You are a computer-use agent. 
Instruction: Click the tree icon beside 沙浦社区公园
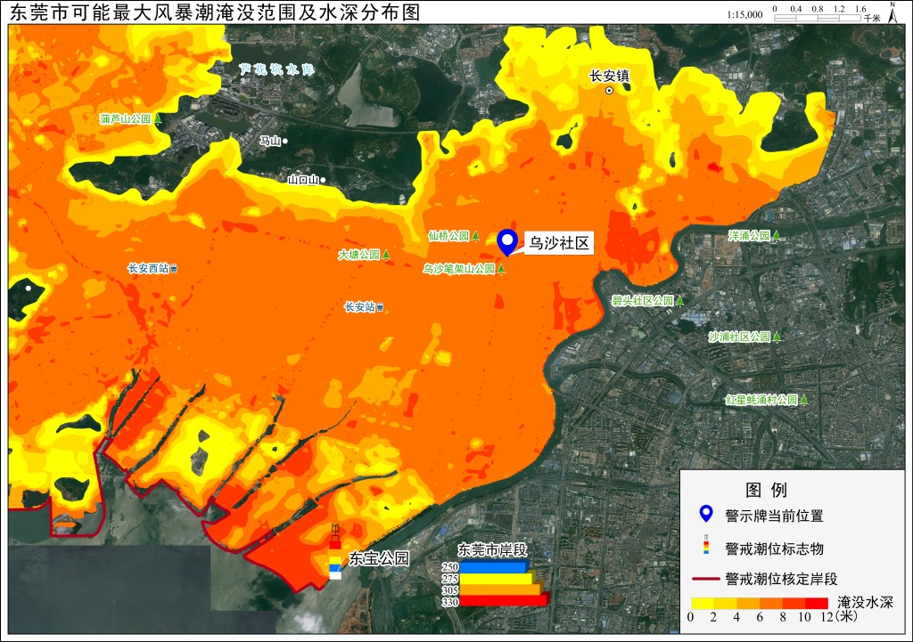pos(777,337)
